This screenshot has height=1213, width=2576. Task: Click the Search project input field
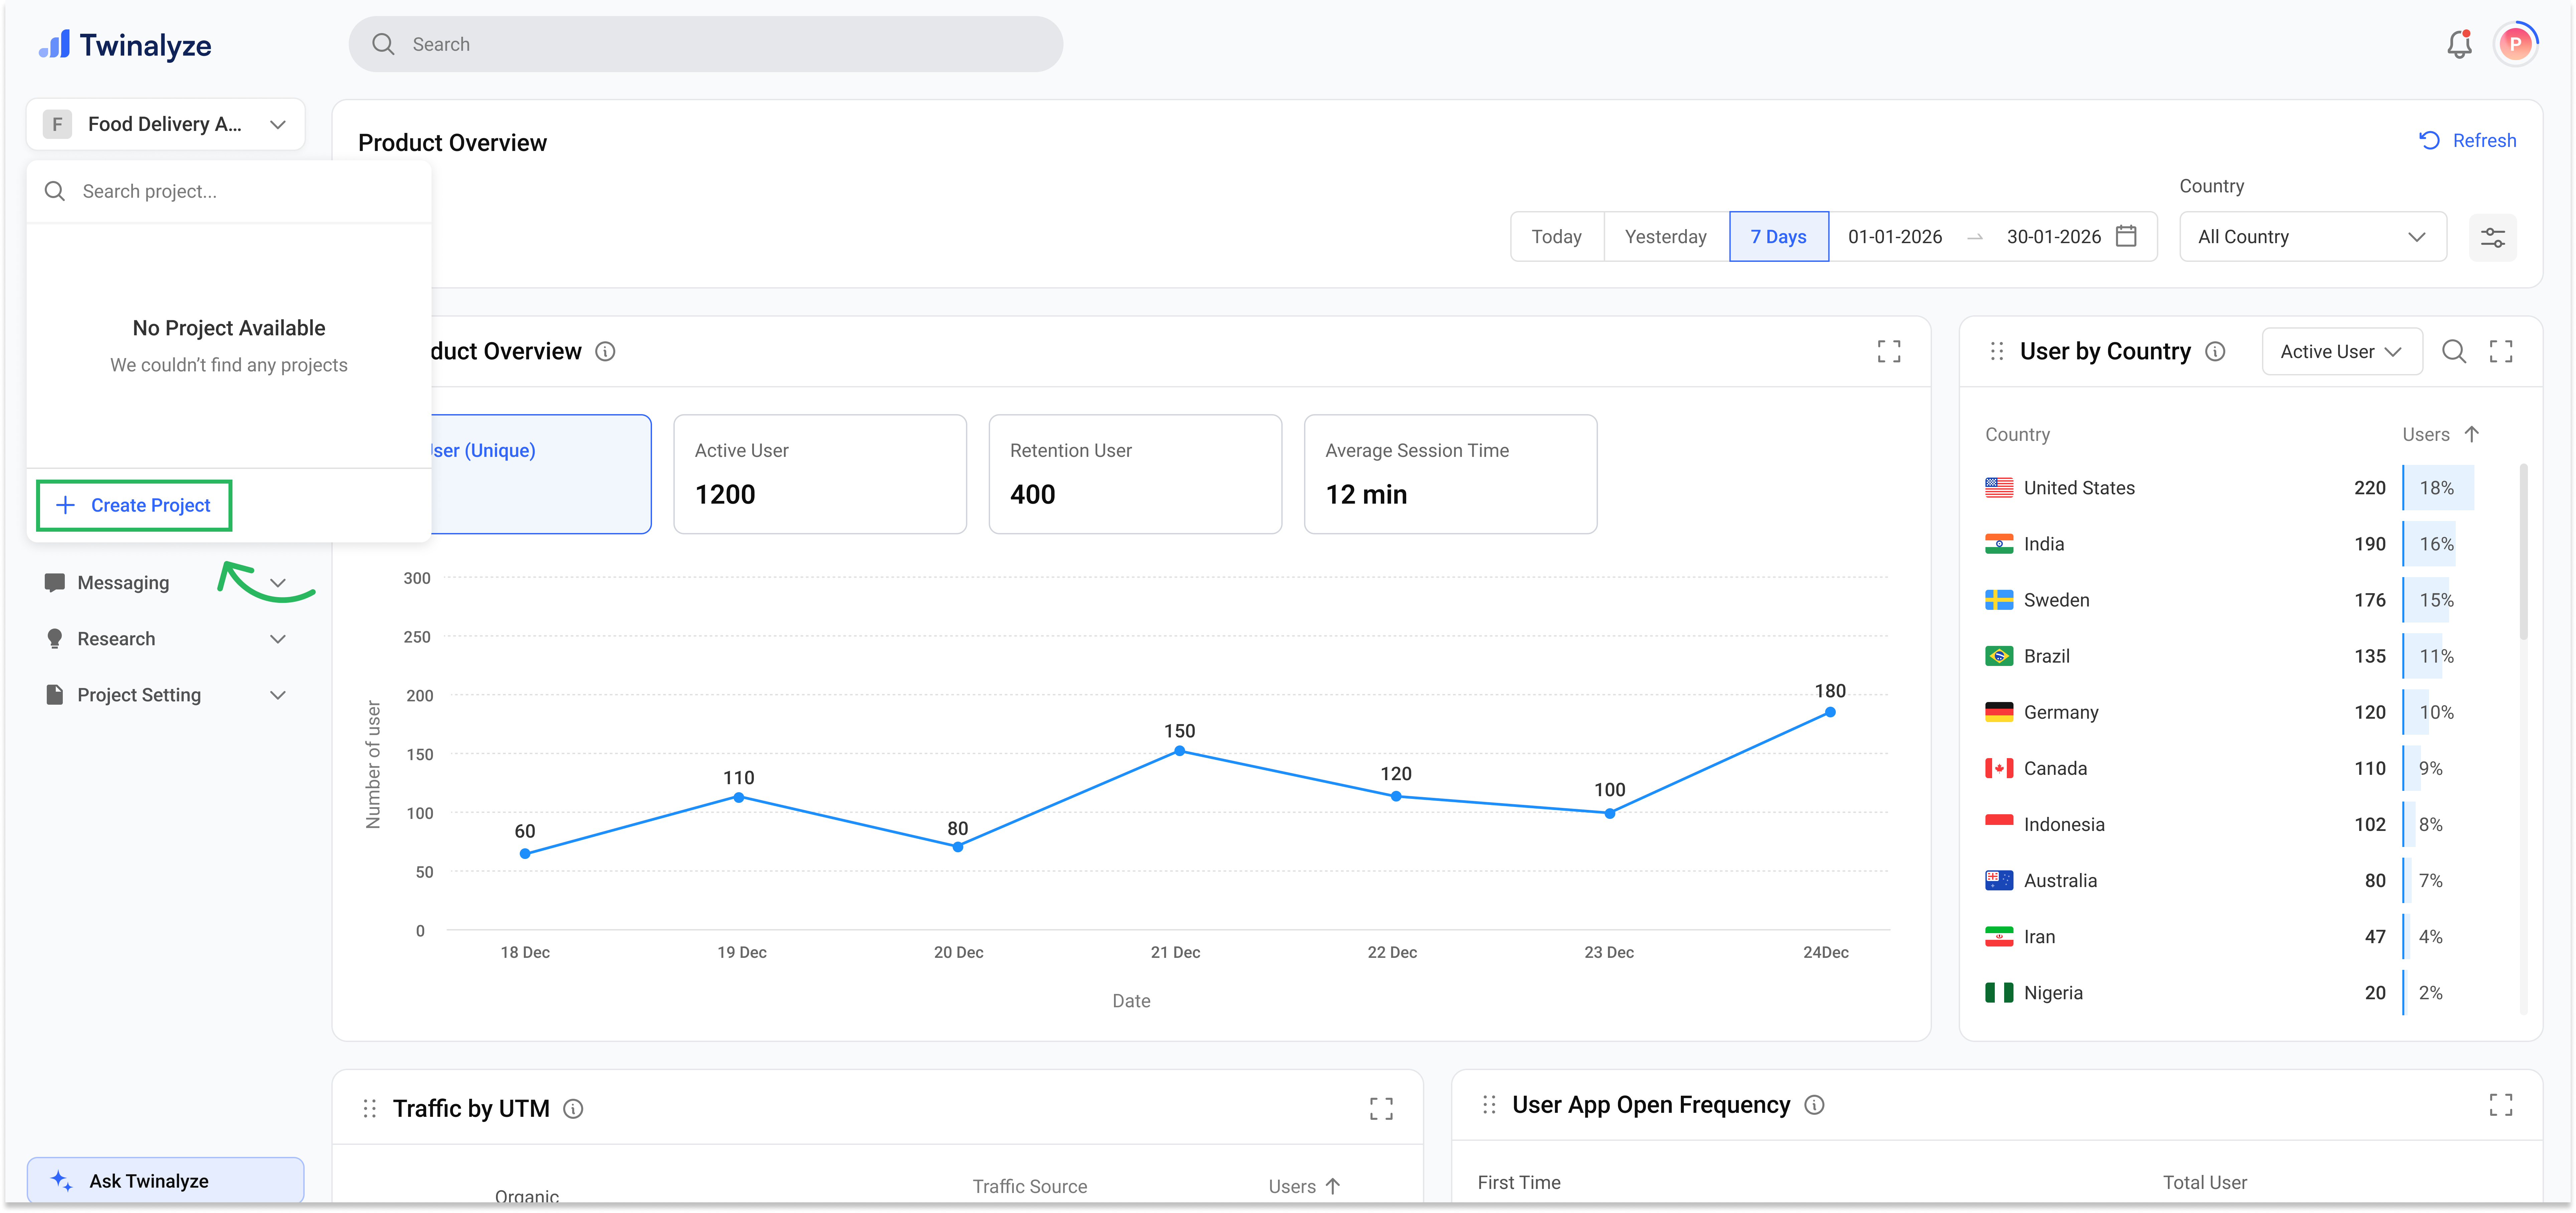click(229, 191)
